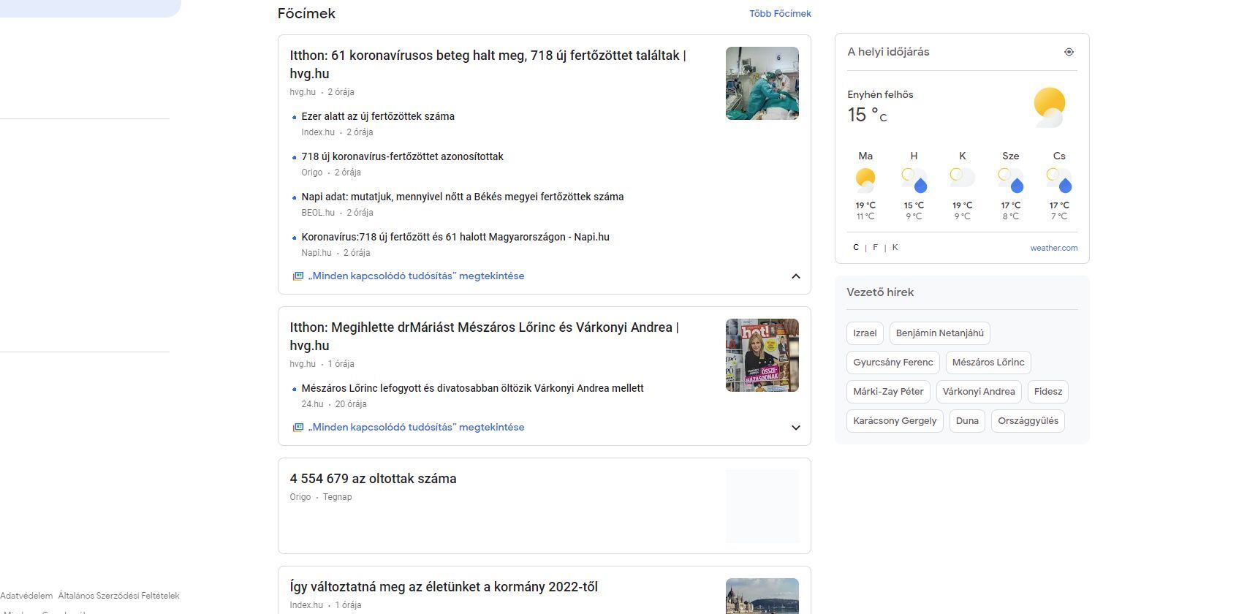This screenshot has width=1247, height=614.
Task: Switch temperature unit to Fahrenheit (F)
Action: tap(875, 247)
